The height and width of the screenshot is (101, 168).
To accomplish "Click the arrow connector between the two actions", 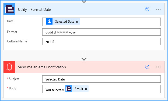I will (84, 55).
